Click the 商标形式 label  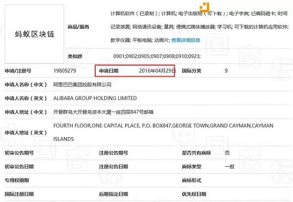191,181
